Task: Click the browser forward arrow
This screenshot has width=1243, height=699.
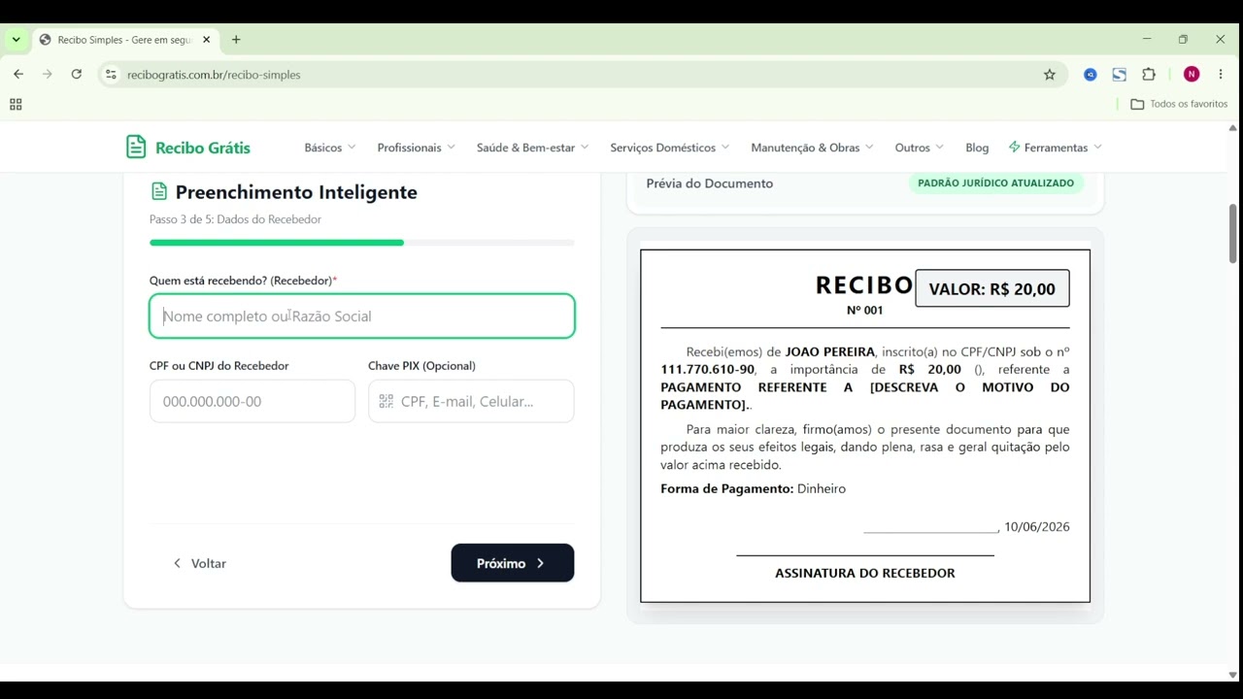Action: pos(48,74)
